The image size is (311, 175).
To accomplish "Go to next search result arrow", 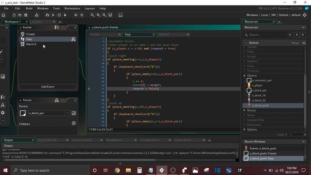I will click(x=303, y=35).
